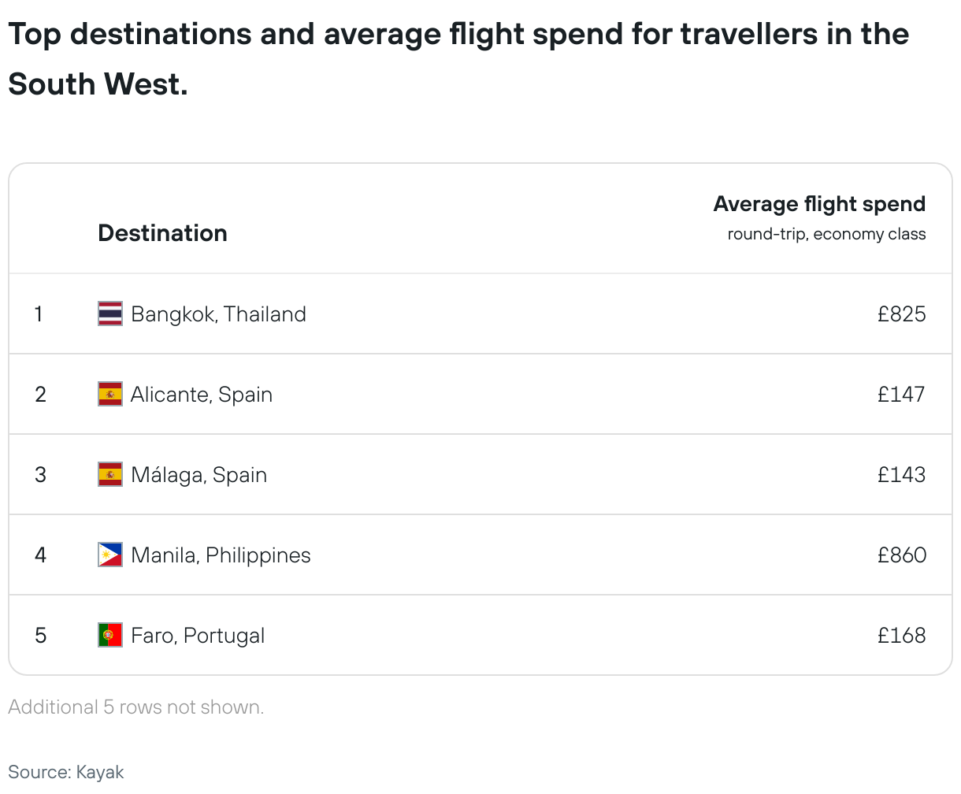
Task: Click the £143 flight spend value
Action: pyautogui.click(x=902, y=475)
